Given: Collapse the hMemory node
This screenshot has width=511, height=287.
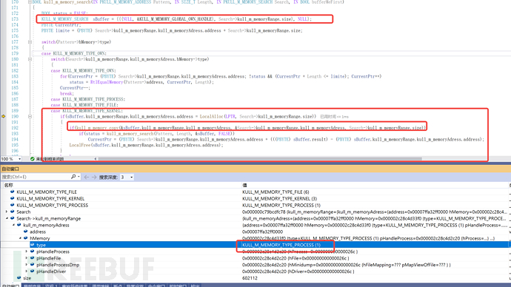Looking at the screenshot, I should 20,238.
